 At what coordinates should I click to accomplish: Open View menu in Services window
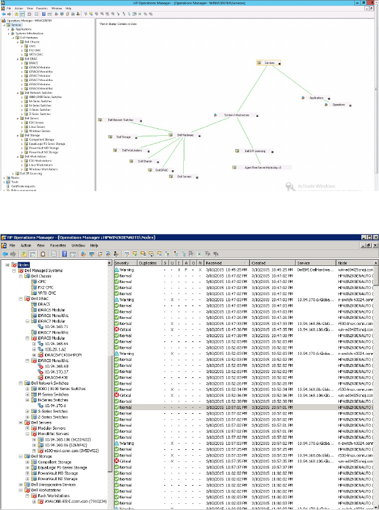click(x=30, y=9)
